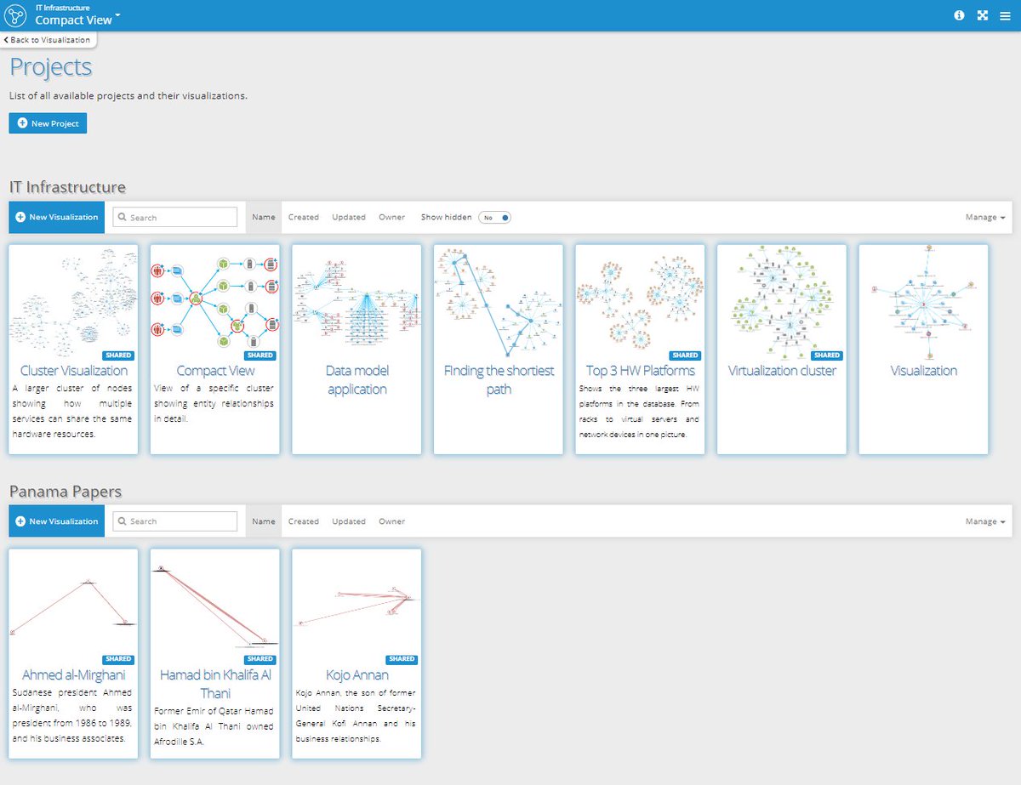The width and height of the screenshot is (1021, 785).
Task: Select the Cluster Visualization graph thumbnail
Action: [x=74, y=304]
